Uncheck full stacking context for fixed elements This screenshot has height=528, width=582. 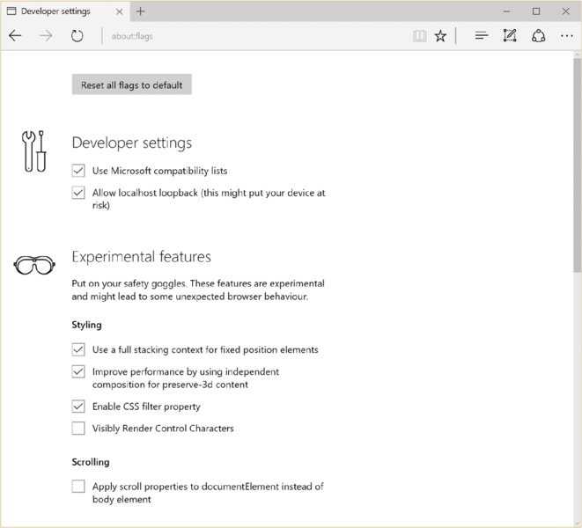[x=78, y=349]
